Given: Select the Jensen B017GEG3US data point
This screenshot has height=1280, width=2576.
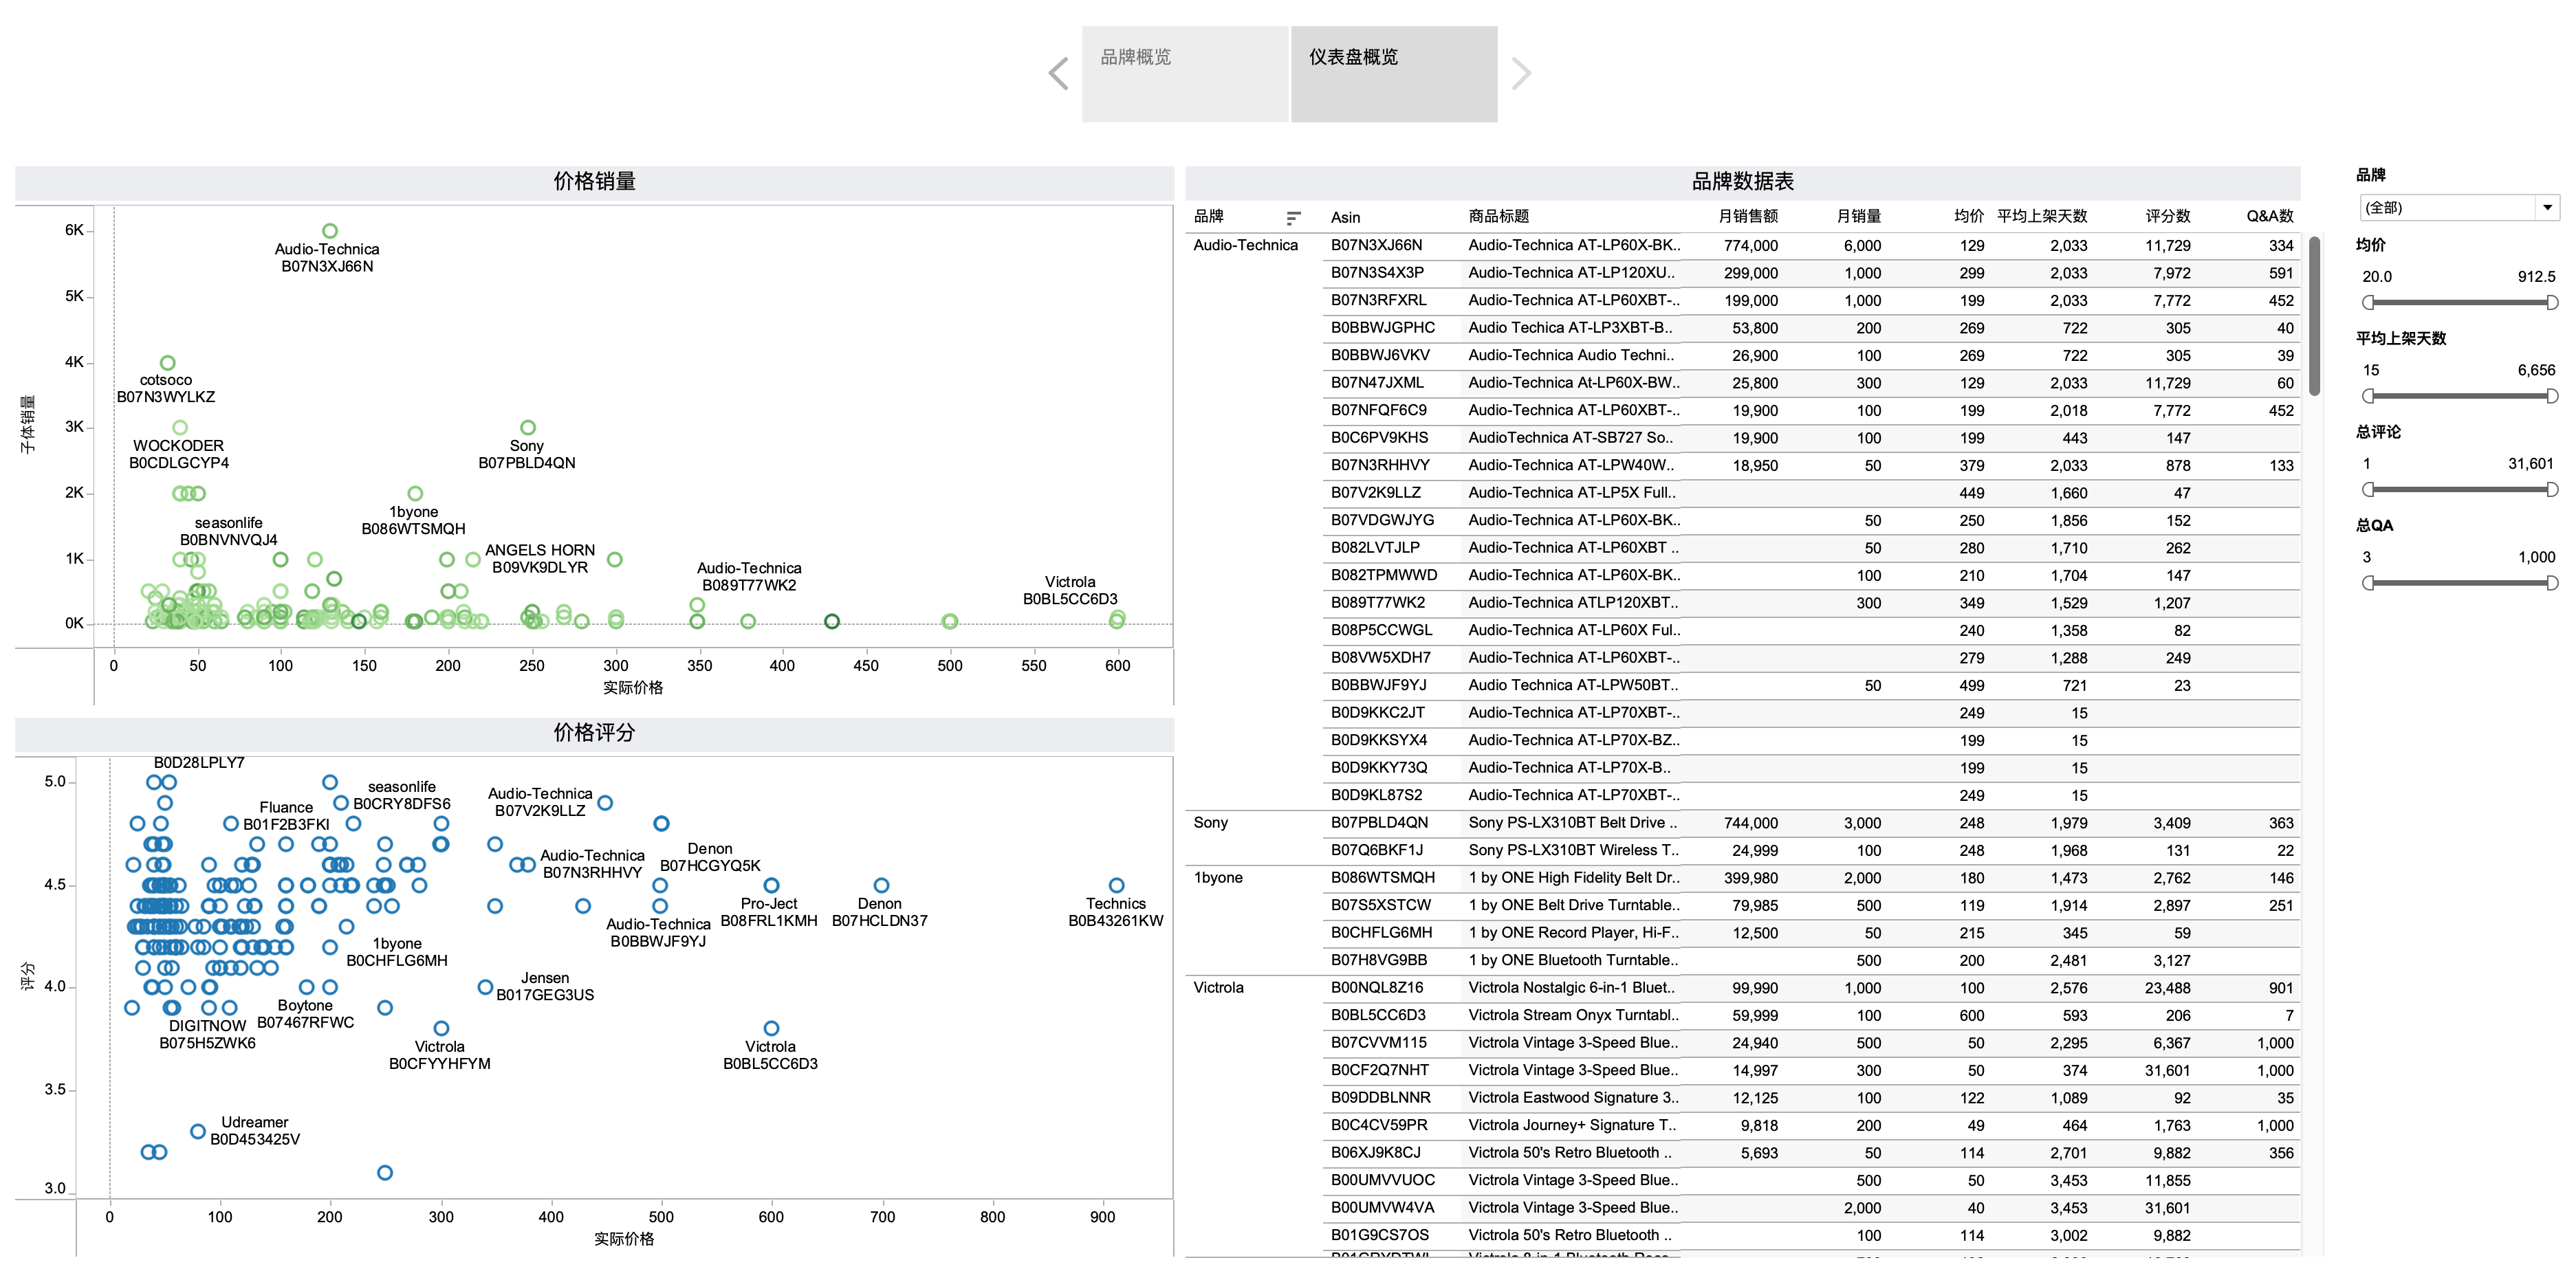Looking at the screenshot, I should pos(485,988).
